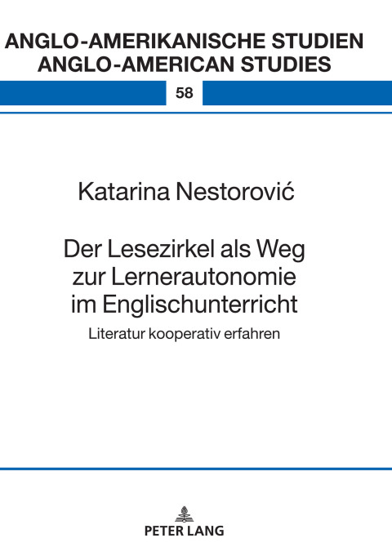Click the title line 'zur Lernerautonomie'
The image size is (392, 556).
(185, 277)
